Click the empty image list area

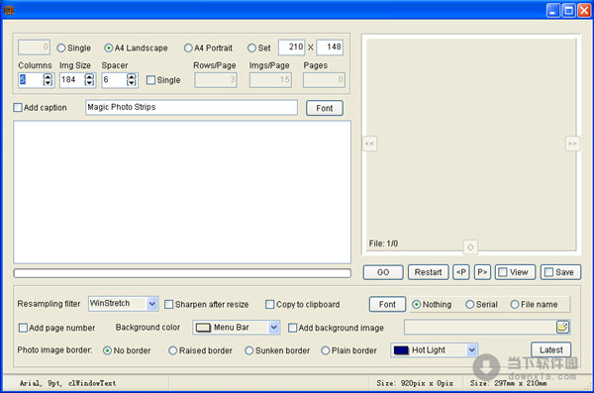point(182,192)
